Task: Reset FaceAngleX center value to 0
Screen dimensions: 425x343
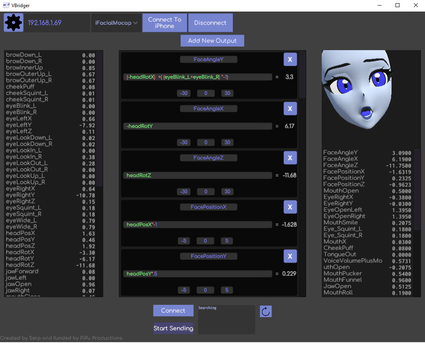Action: (206, 142)
